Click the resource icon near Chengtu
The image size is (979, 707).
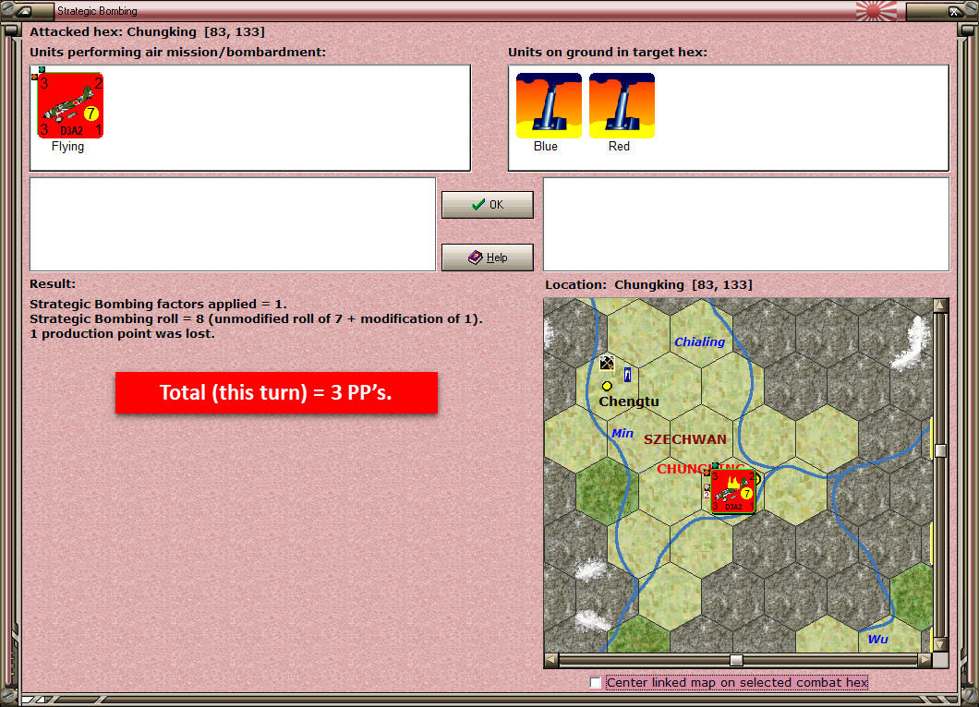click(606, 363)
